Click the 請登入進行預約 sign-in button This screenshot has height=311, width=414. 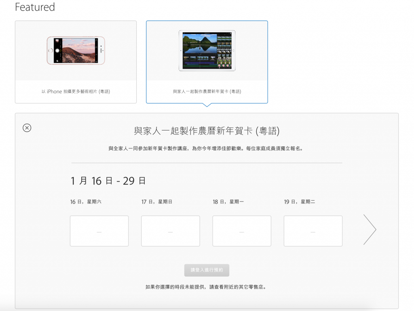coord(207,270)
